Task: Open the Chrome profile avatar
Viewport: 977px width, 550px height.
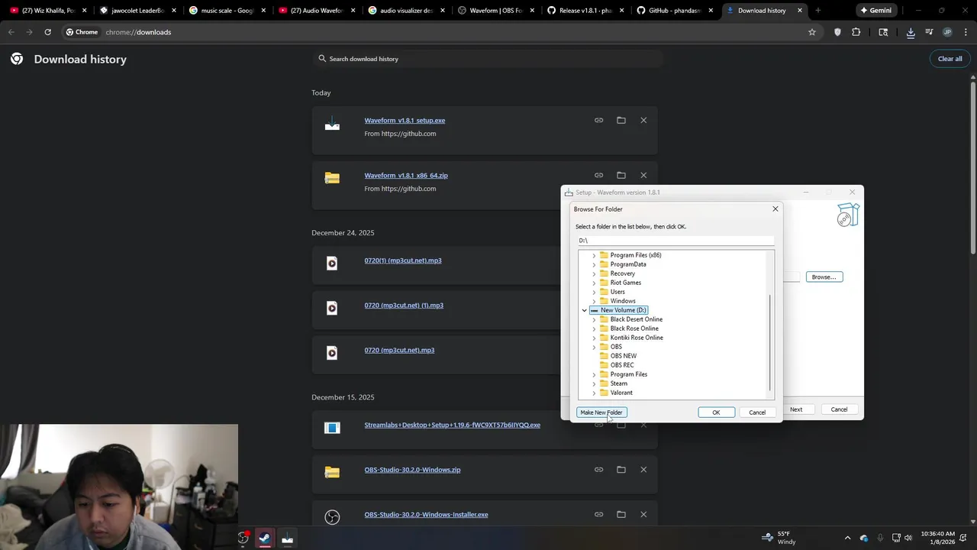Action: [x=947, y=32]
